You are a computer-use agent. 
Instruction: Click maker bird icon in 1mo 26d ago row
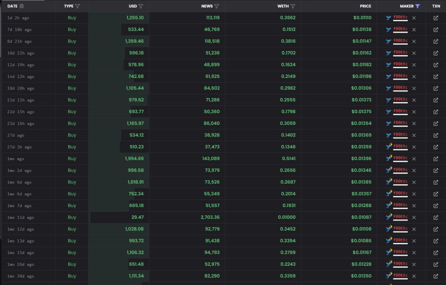pyautogui.click(x=389, y=264)
